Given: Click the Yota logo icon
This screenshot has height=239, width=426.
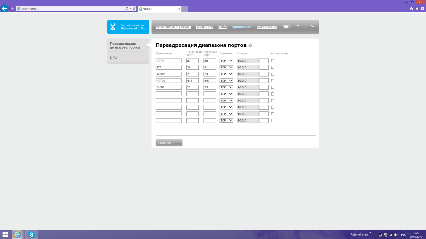Looking at the screenshot, I should click(x=113, y=27).
